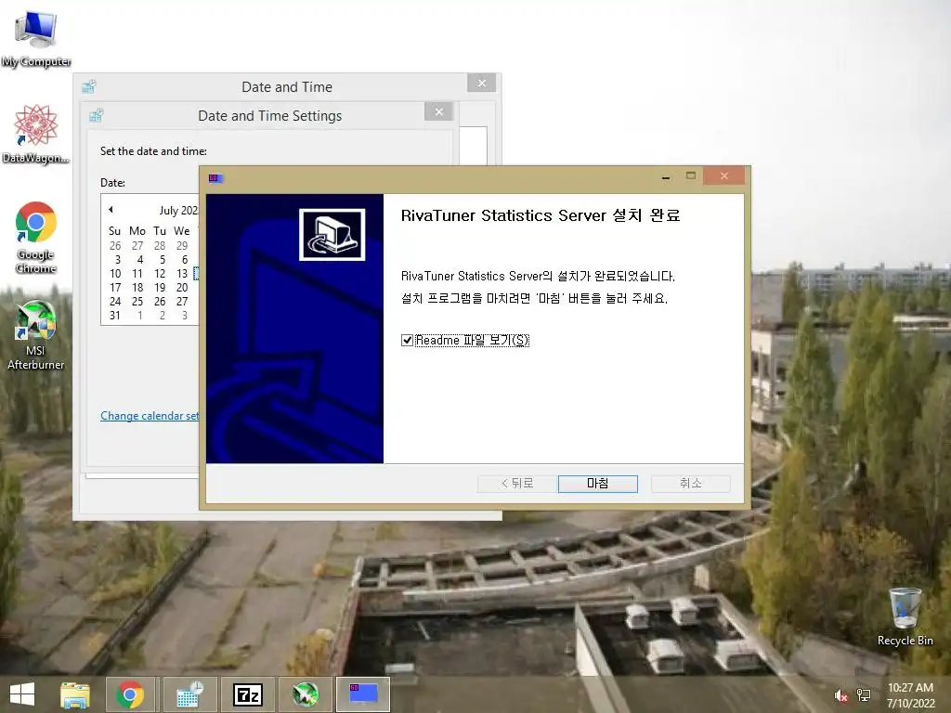Viewport: 951px width, 713px height.
Task: Minimize the RivaTuner installer window
Action: (666, 176)
